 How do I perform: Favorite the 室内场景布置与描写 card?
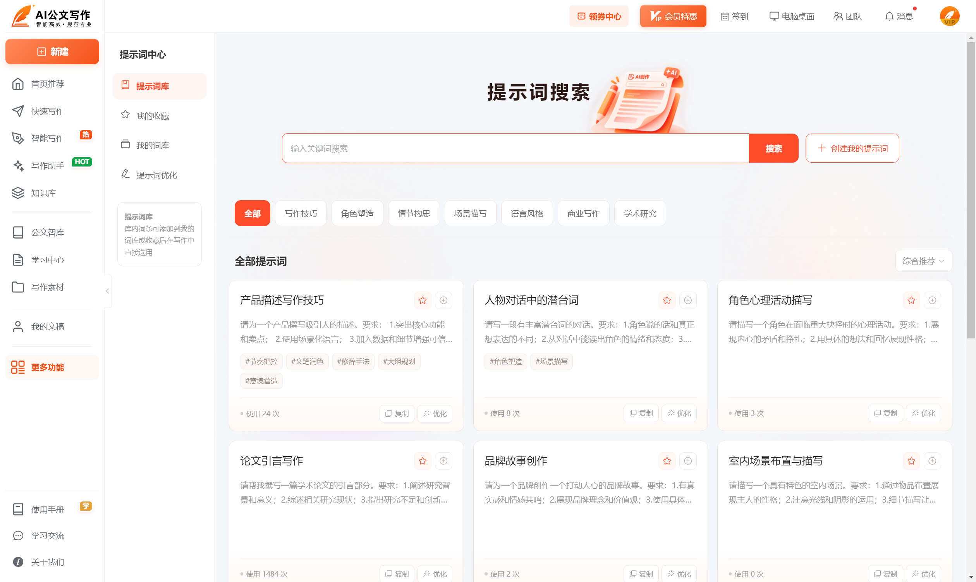click(911, 461)
